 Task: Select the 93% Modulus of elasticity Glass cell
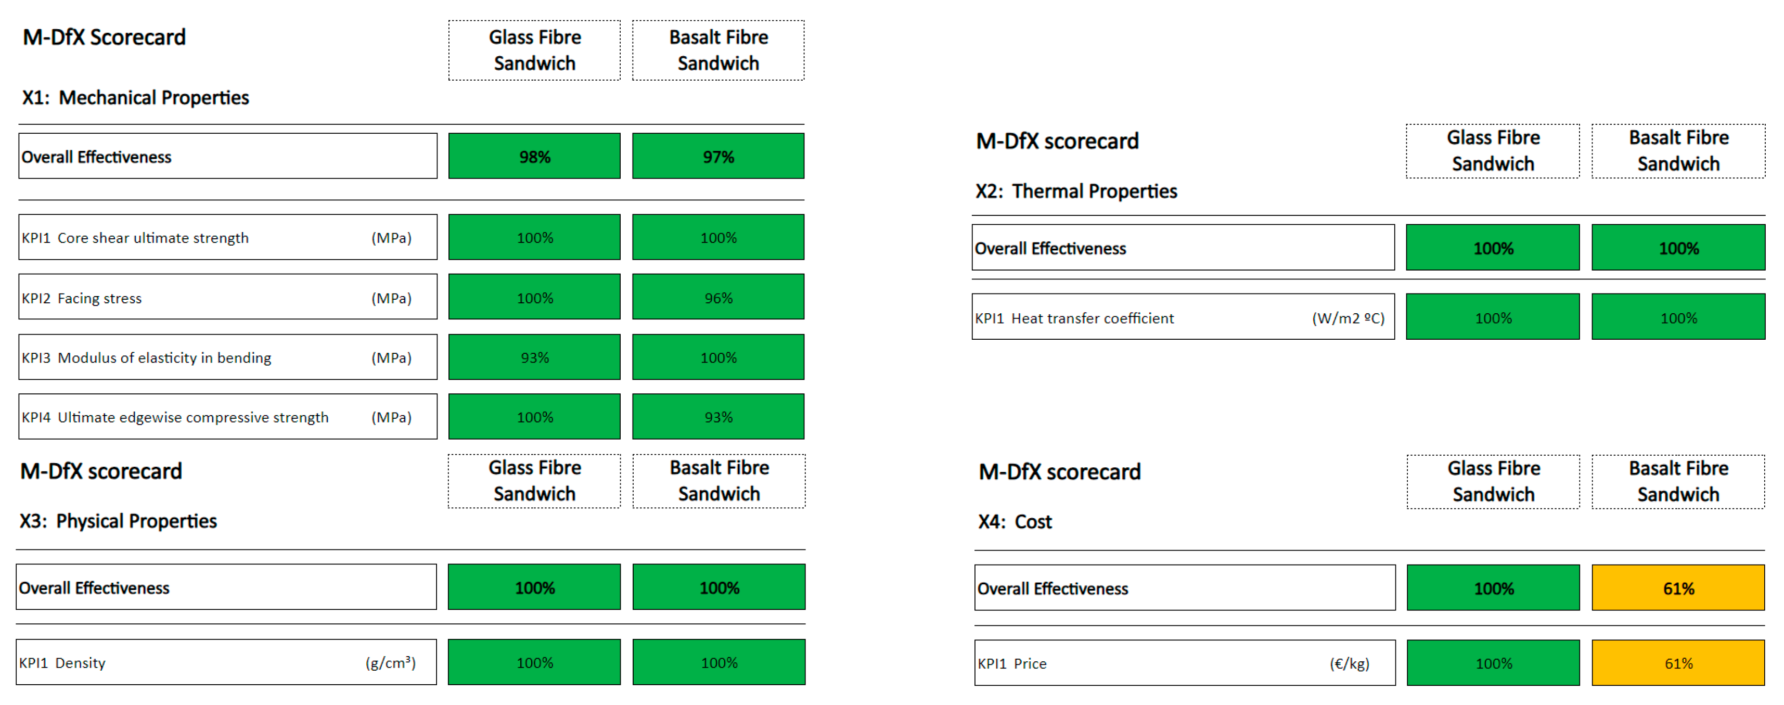pyautogui.click(x=534, y=357)
